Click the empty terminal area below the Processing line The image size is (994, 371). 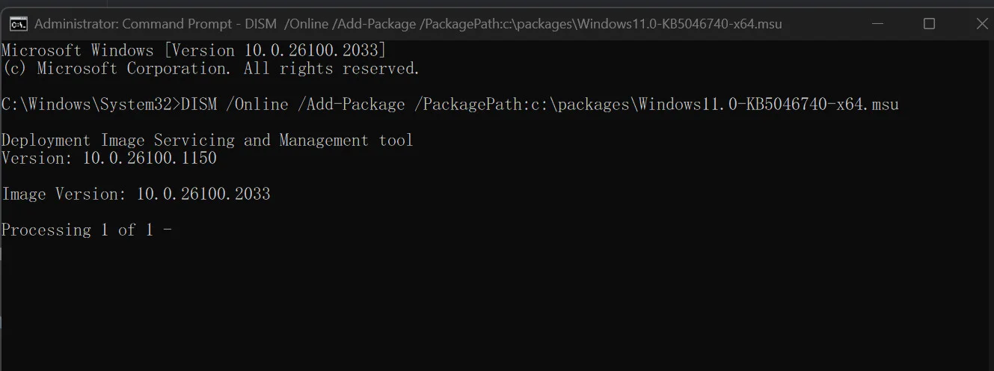[x=497, y=307]
